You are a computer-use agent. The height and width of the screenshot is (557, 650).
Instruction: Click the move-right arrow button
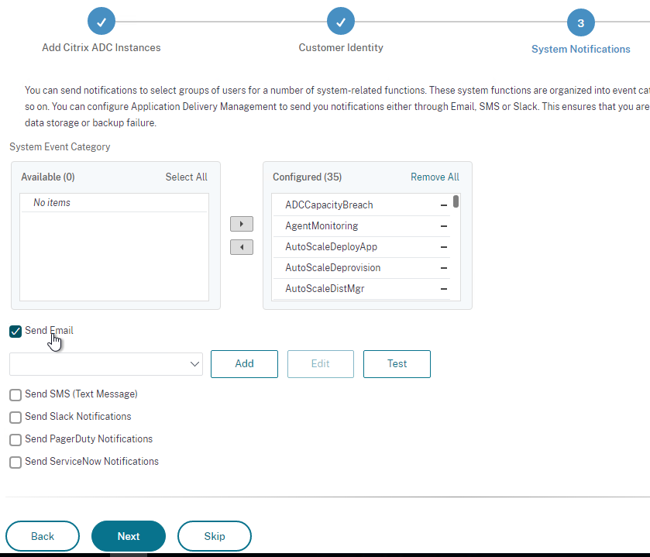[x=242, y=224]
